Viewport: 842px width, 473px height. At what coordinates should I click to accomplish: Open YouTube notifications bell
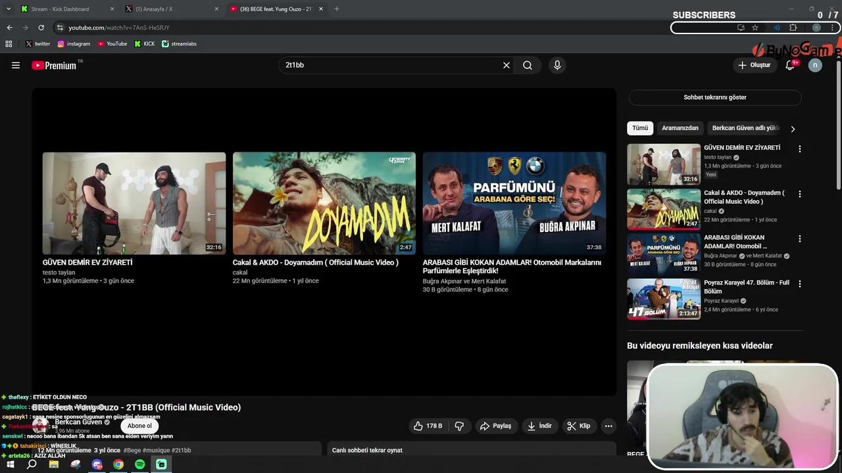(x=791, y=65)
